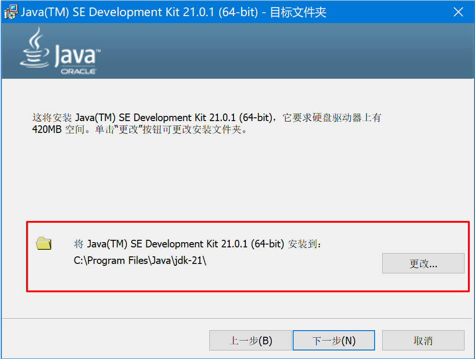Close the JDK installer window
Viewport: 475px width, 359px height.
[x=458, y=12]
